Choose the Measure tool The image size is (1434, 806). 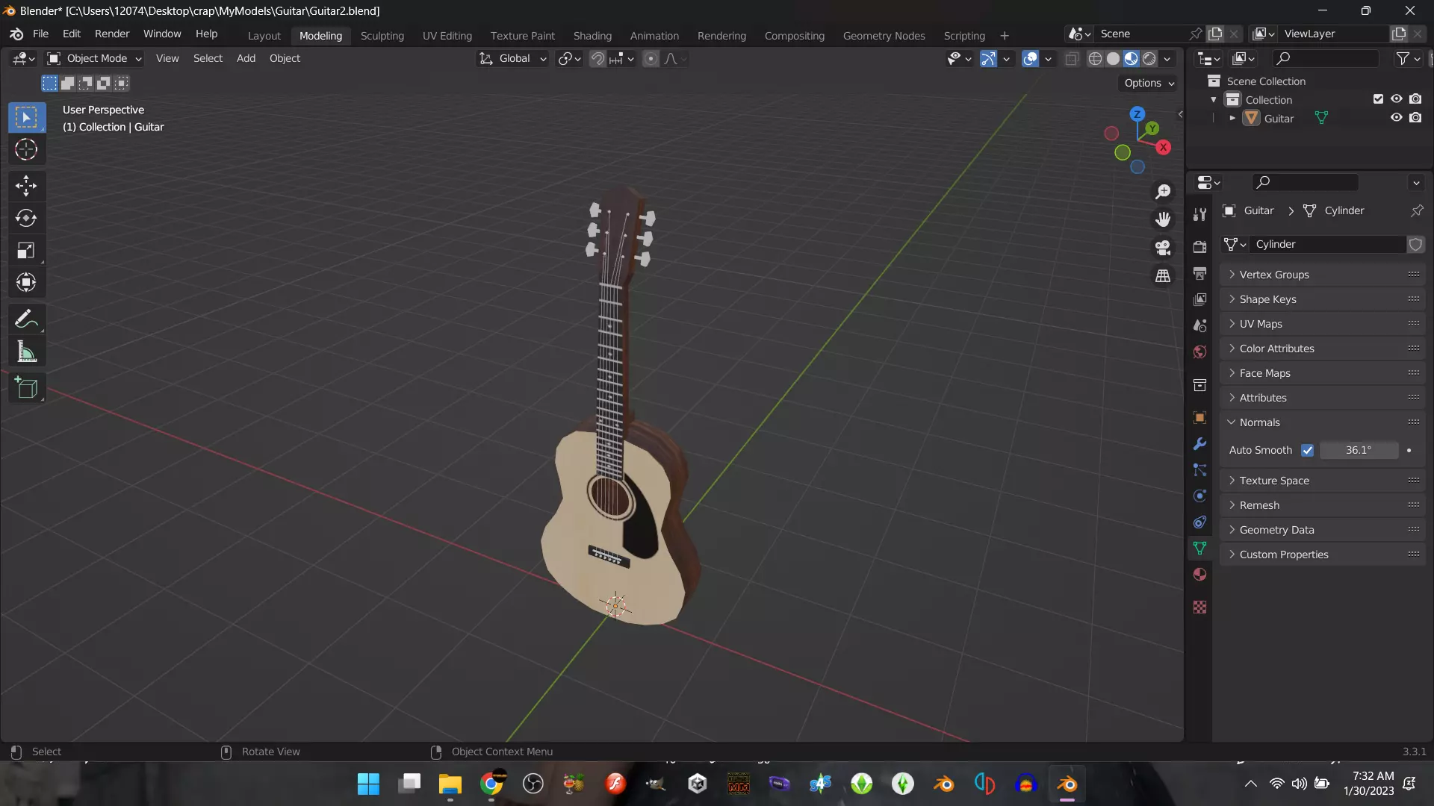pyautogui.click(x=26, y=352)
